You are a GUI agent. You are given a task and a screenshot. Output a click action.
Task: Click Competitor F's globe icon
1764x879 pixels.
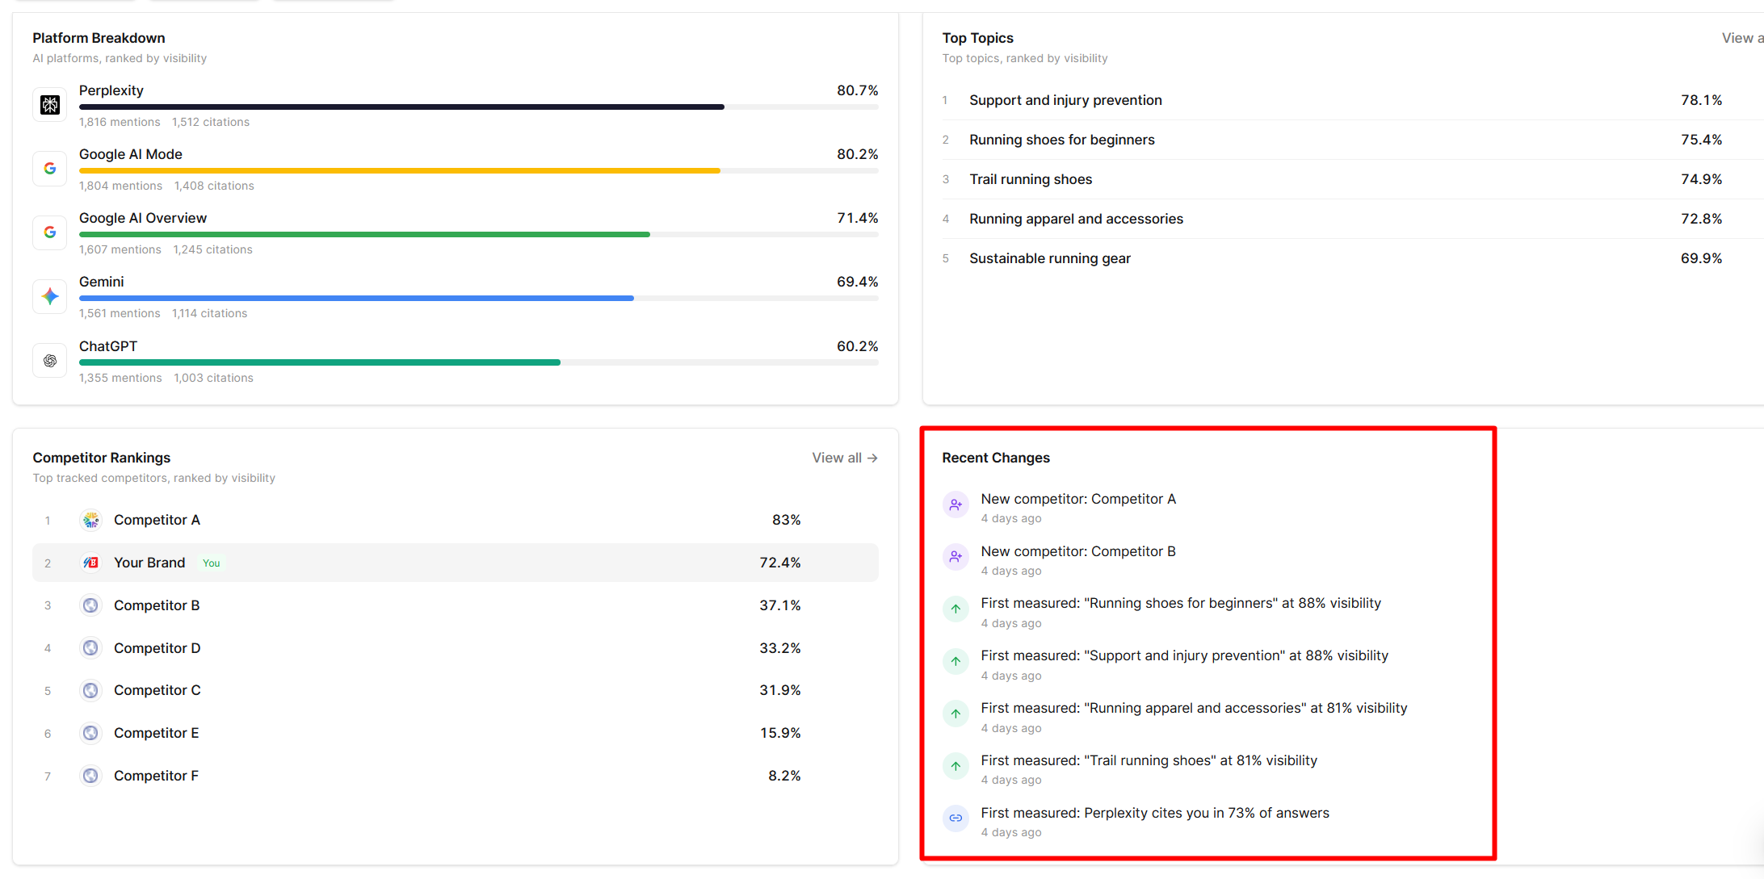pyautogui.click(x=91, y=776)
